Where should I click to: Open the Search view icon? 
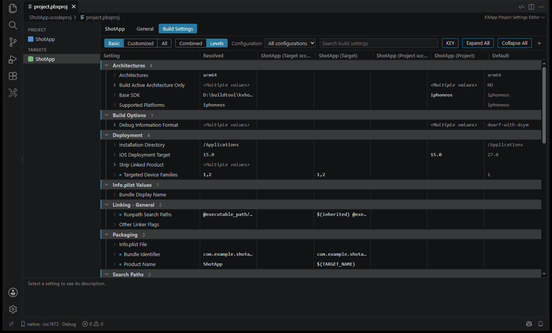click(x=13, y=25)
